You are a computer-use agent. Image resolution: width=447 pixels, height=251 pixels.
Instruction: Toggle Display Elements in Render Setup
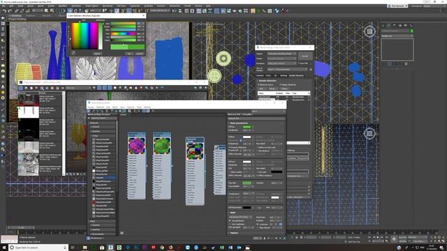[281, 84]
